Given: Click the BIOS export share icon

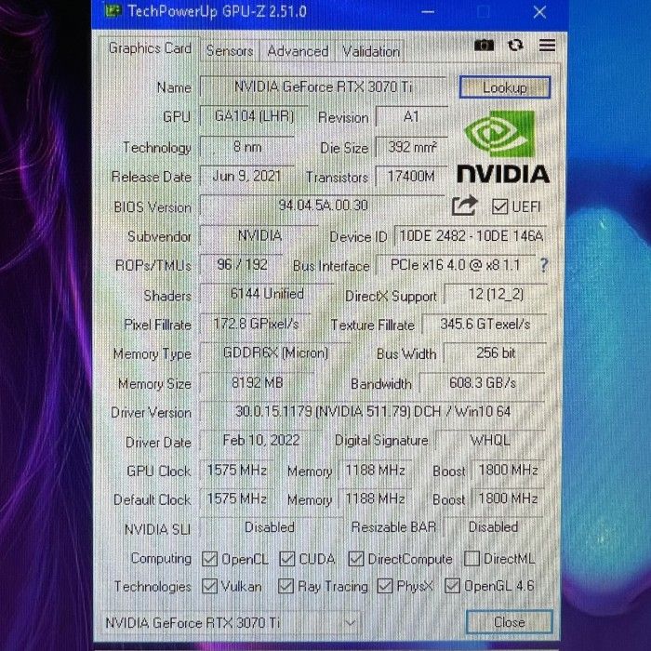Looking at the screenshot, I should click(464, 206).
